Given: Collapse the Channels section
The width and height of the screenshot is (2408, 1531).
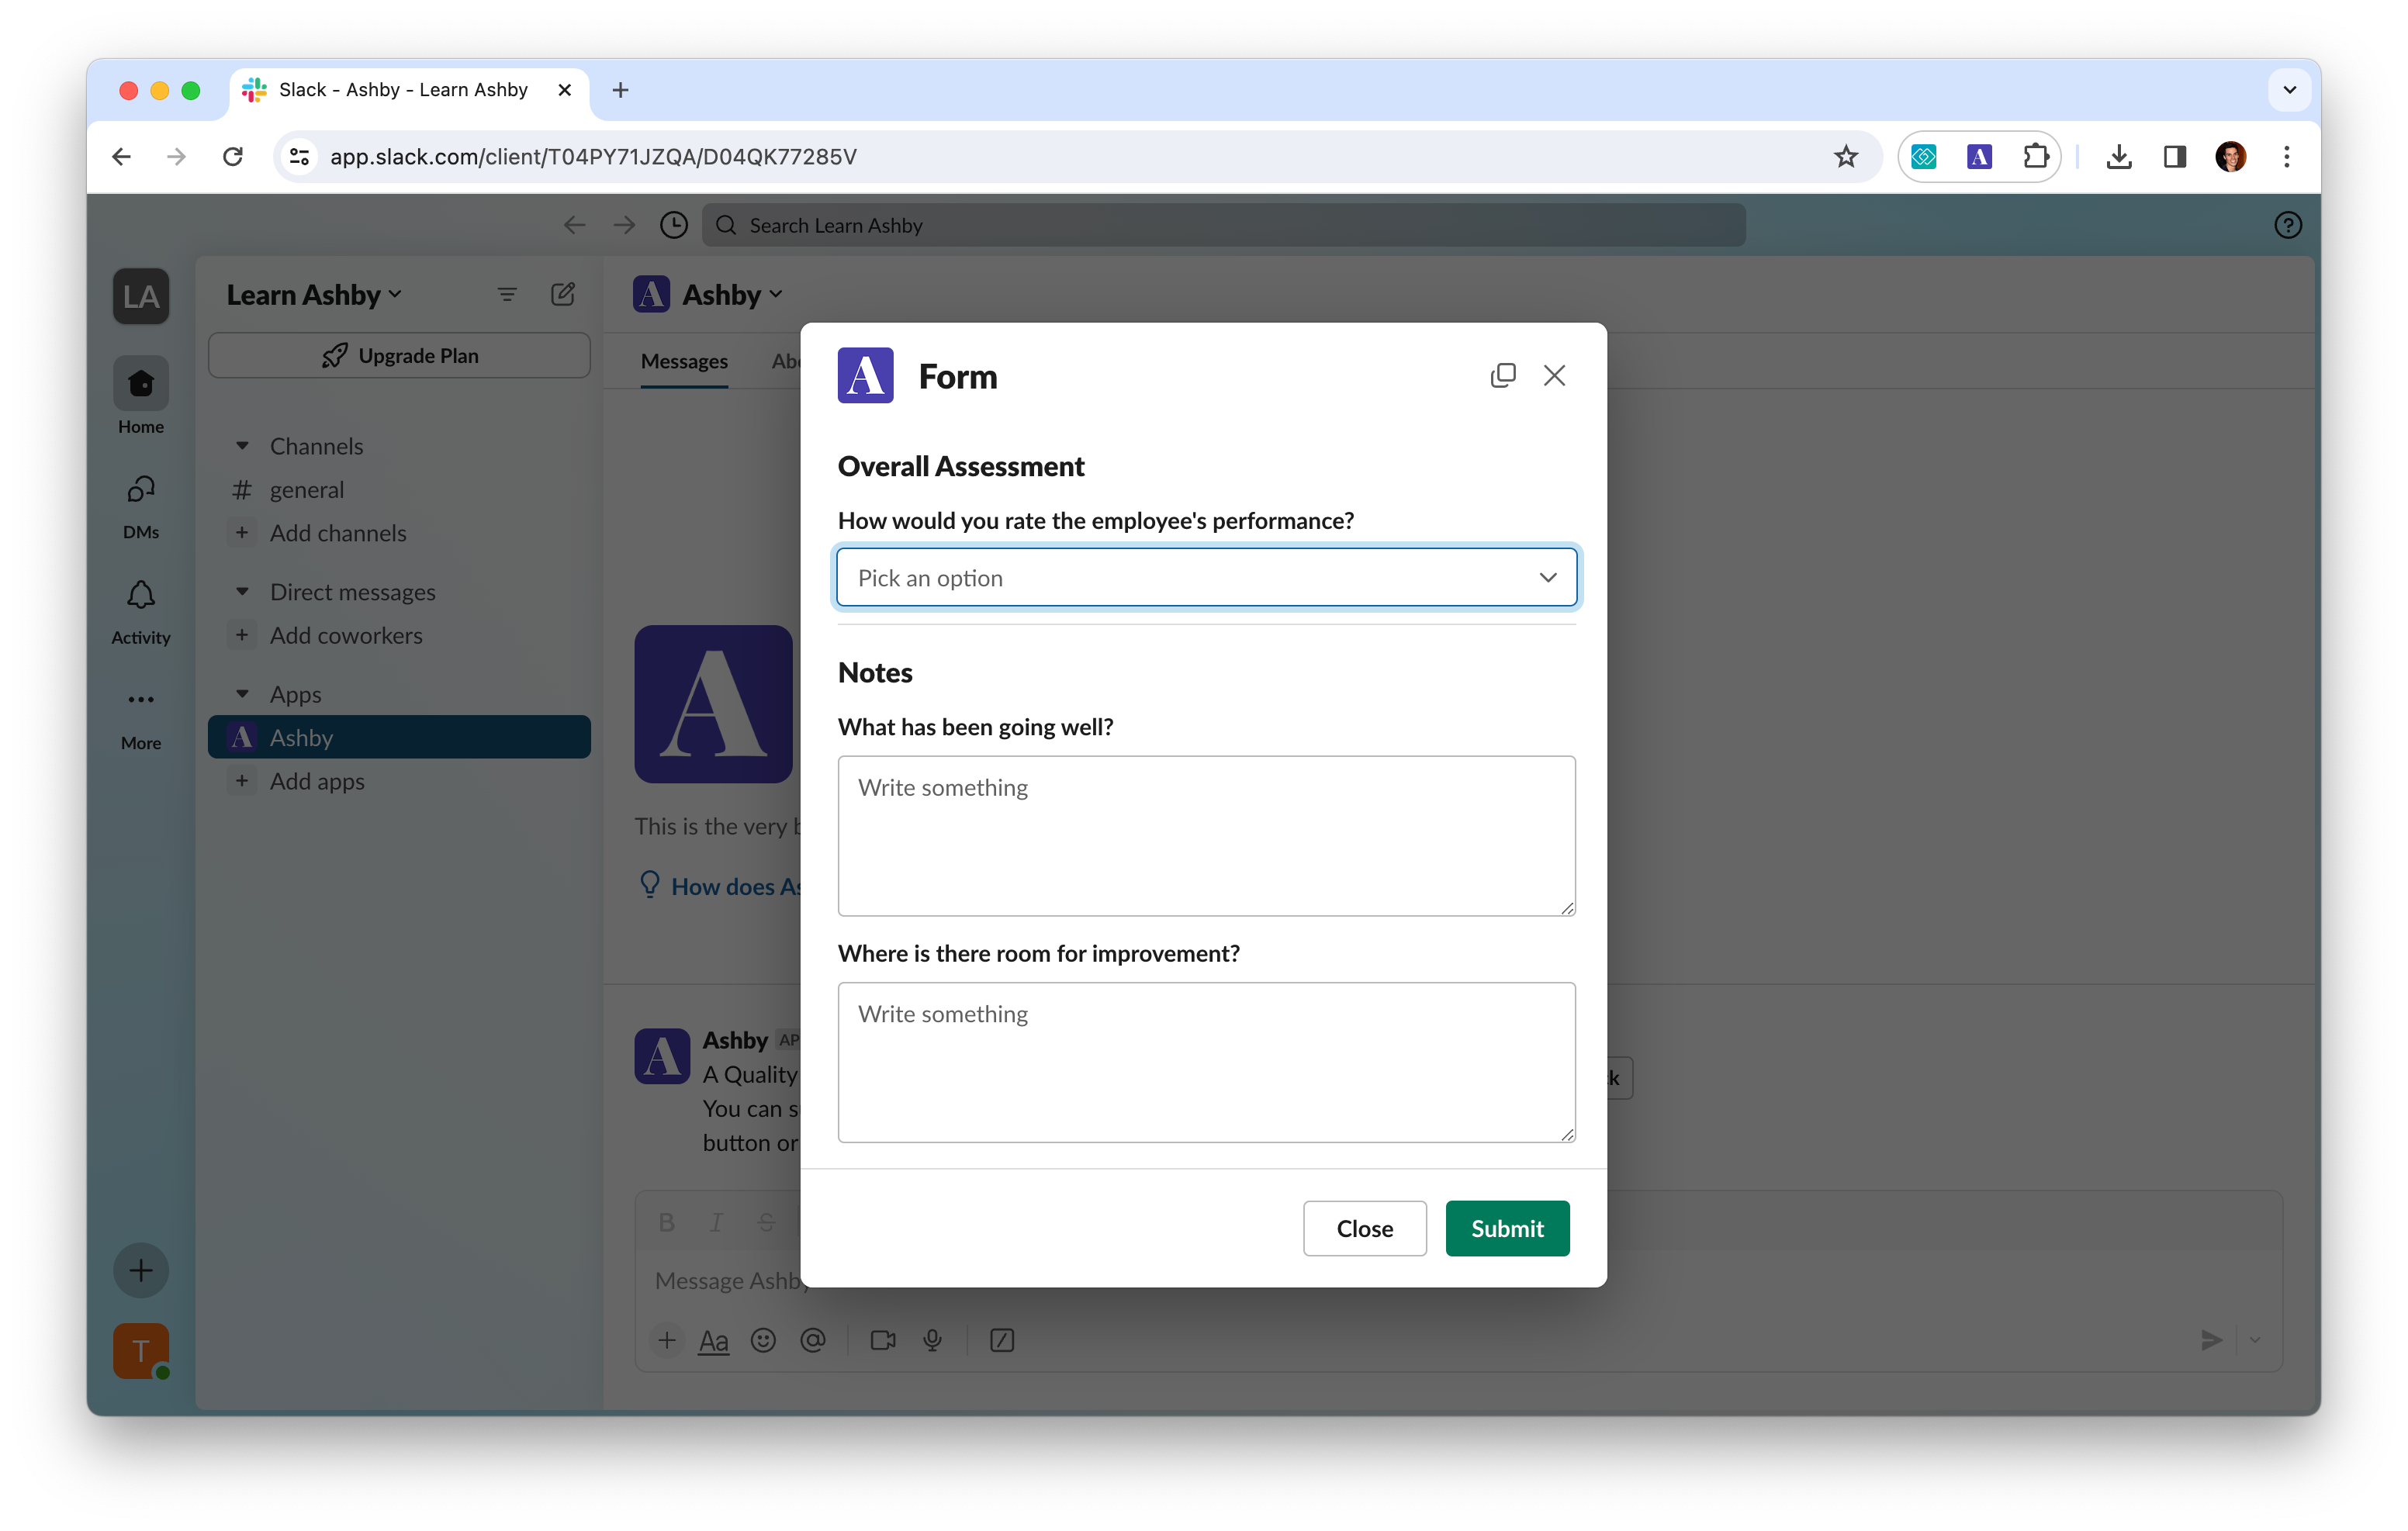Looking at the screenshot, I should 242,446.
